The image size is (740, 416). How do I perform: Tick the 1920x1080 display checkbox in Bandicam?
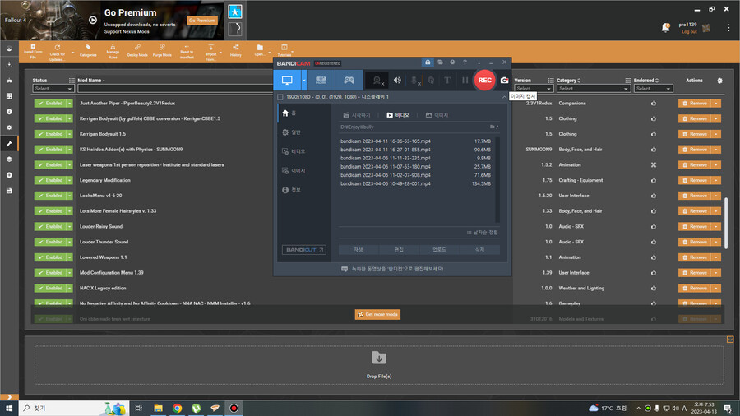point(280,97)
